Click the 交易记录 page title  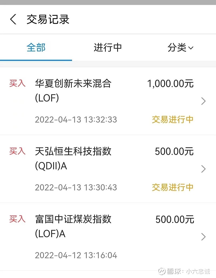point(48,20)
